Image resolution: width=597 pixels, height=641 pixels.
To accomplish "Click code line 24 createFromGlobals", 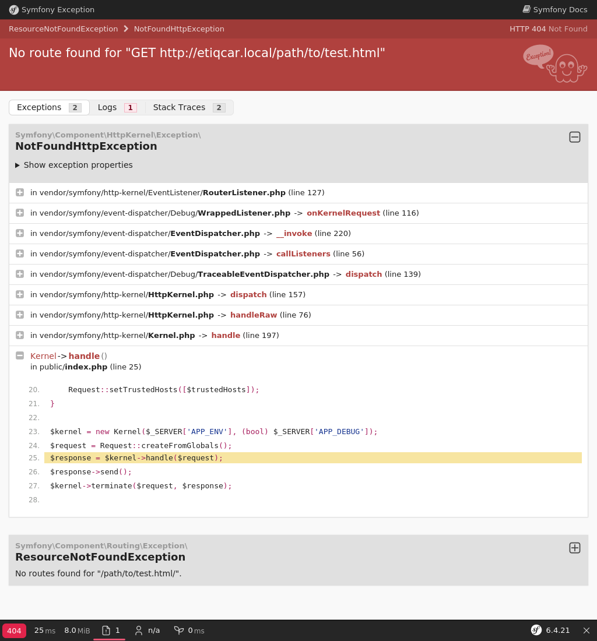I will (141, 446).
